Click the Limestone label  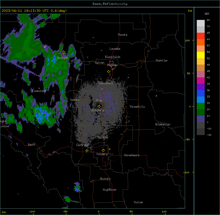pyautogui.click(x=39, y=91)
